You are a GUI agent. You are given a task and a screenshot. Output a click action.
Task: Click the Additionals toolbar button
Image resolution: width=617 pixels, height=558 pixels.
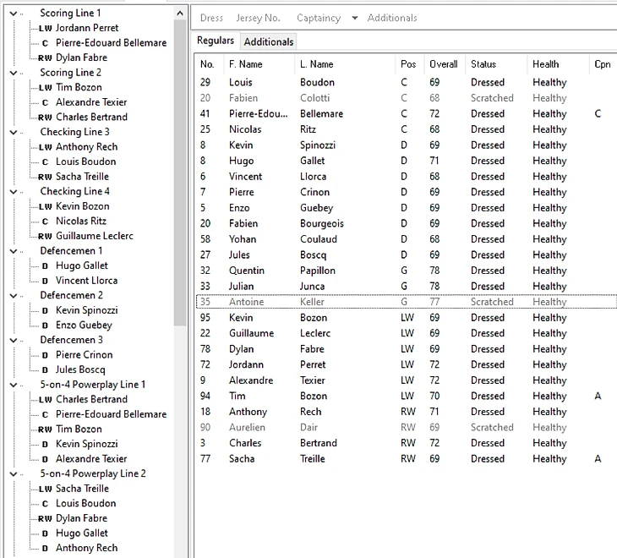pos(392,18)
